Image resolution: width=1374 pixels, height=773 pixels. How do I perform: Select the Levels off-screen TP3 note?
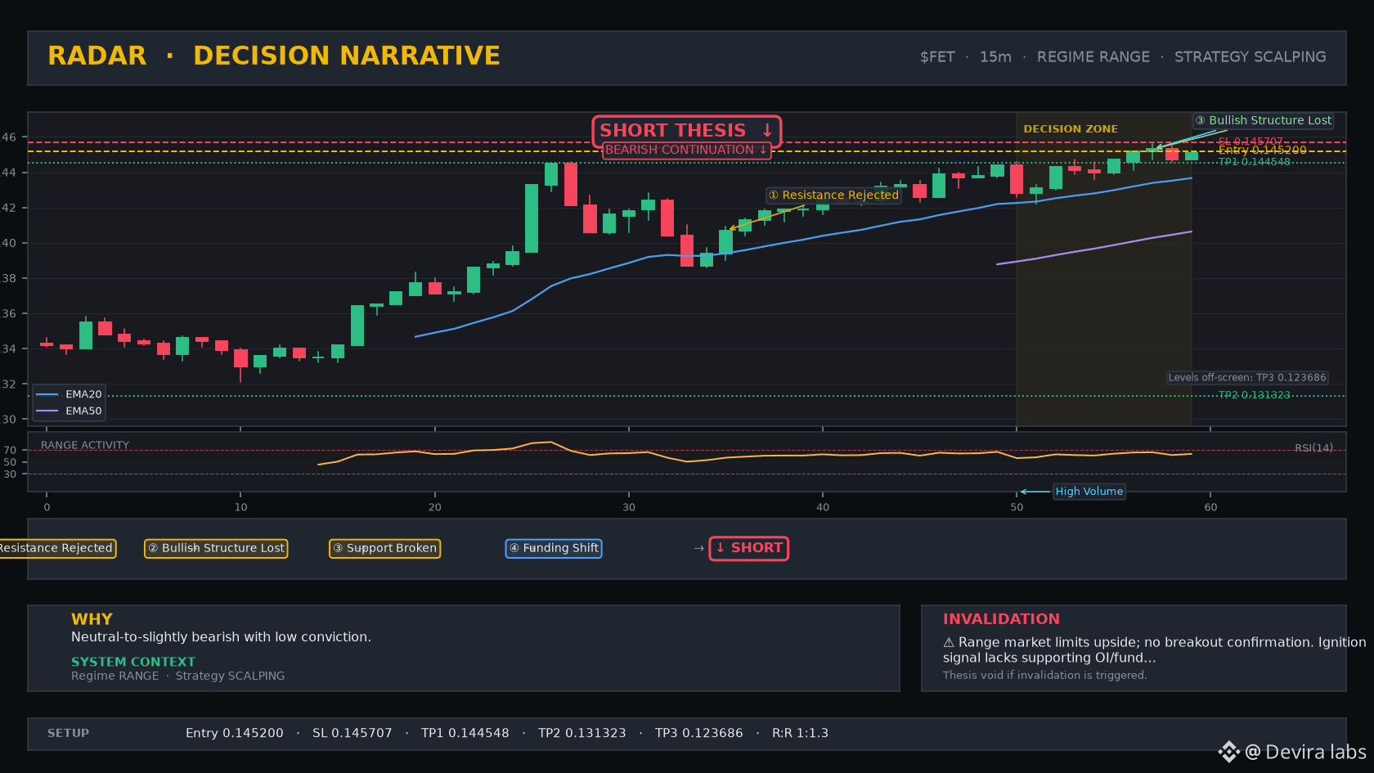(x=1247, y=378)
